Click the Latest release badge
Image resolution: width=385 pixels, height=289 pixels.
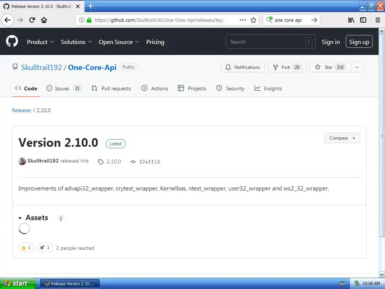[x=115, y=144]
